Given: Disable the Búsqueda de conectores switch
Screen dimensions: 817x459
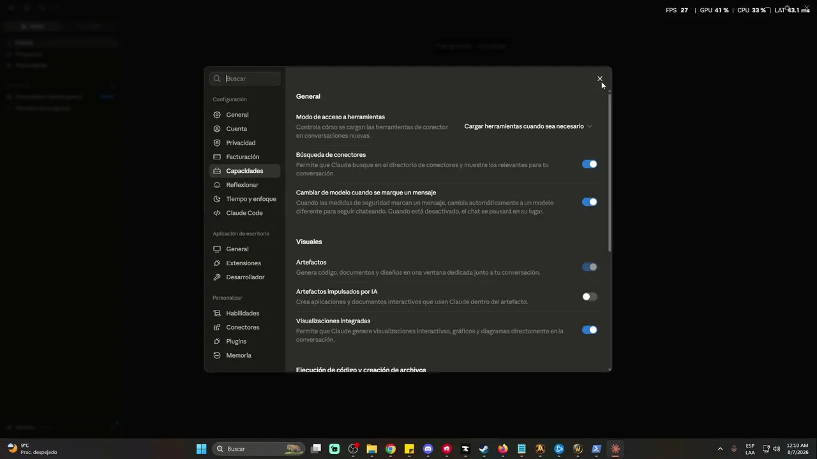Looking at the screenshot, I should tap(589, 164).
